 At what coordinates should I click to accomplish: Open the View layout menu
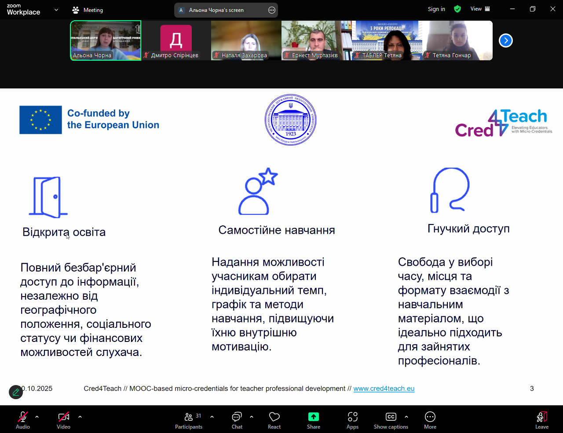(480, 9)
